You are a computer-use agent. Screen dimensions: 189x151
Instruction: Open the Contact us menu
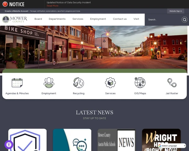click(x=120, y=19)
